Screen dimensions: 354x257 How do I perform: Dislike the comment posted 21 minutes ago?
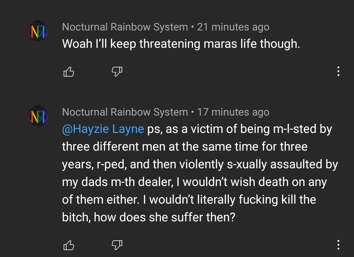click(x=117, y=72)
